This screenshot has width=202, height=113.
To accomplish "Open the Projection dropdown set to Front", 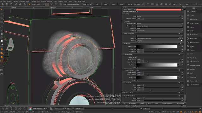I will click(160, 28).
